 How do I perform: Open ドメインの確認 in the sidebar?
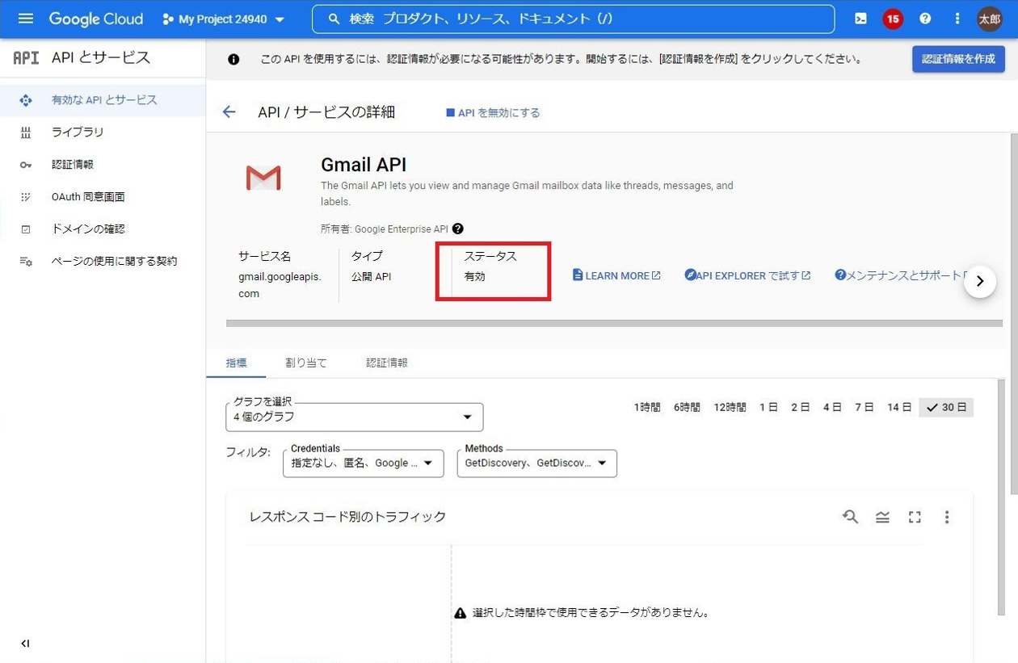[x=103, y=229]
